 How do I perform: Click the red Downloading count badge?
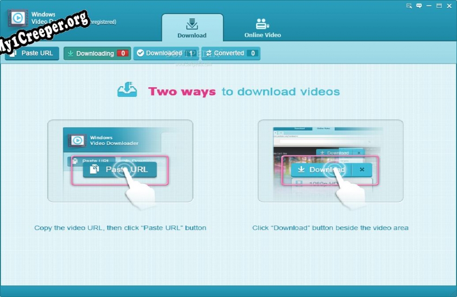123,53
